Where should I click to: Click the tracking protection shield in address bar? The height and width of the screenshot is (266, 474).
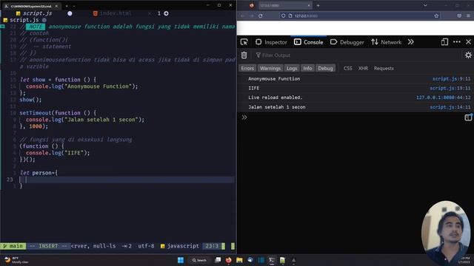(283, 16)
